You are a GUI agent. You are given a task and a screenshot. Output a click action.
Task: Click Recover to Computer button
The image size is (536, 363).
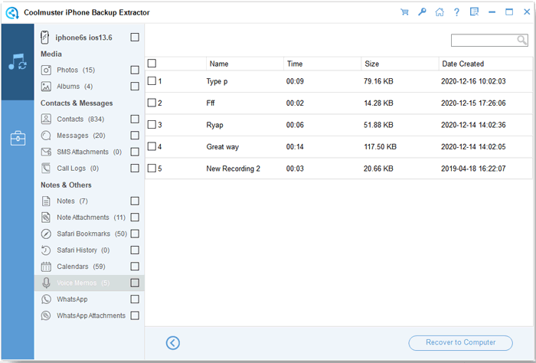click(460, 343)
